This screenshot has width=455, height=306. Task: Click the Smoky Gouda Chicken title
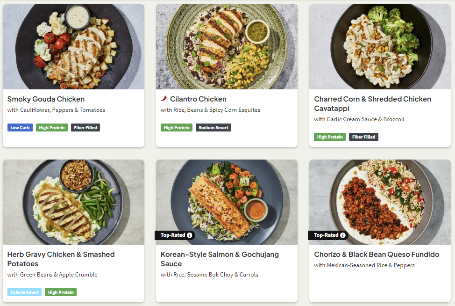tap(46, 99)
